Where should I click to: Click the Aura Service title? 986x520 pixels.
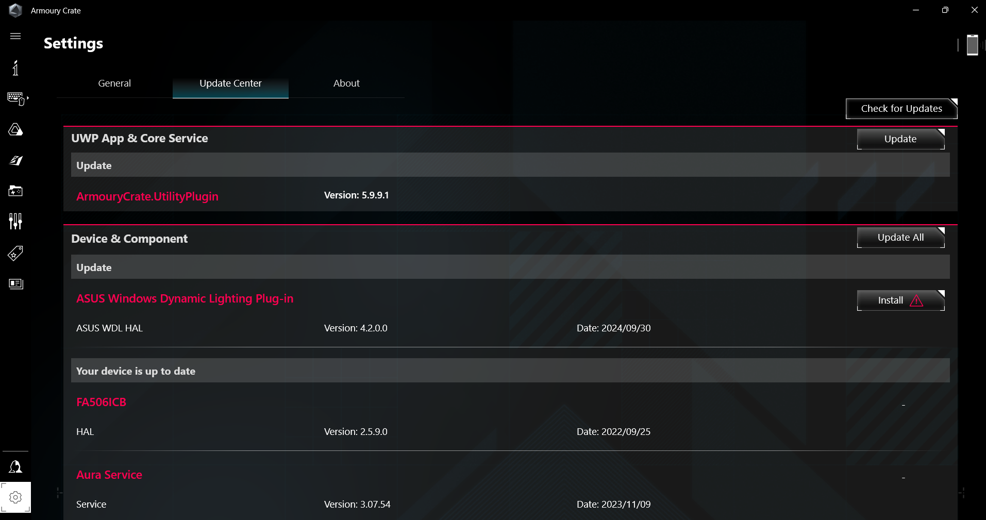109,475
